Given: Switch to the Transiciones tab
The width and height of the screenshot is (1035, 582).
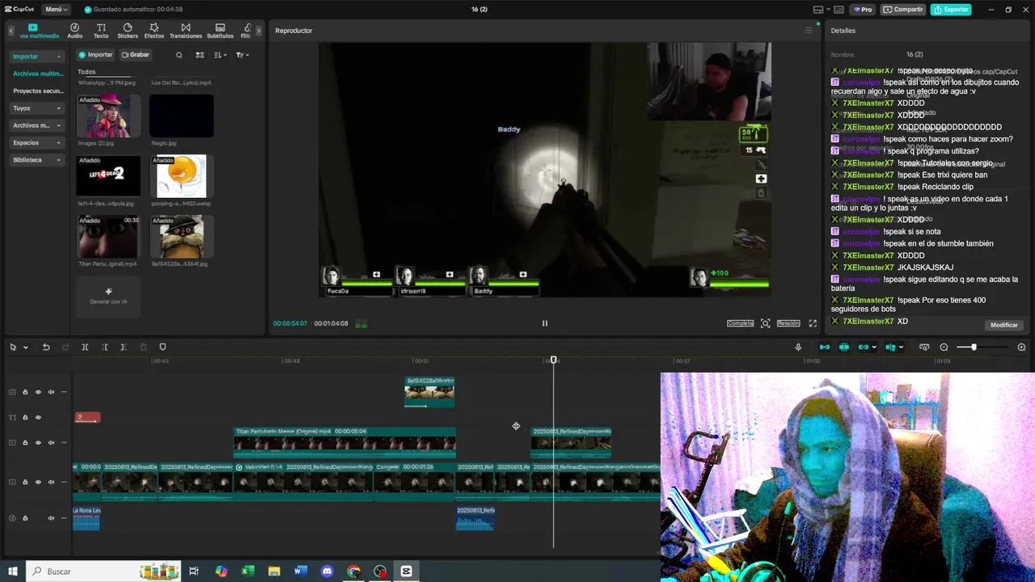Looking at the screenshot, I should tap(186, 31).
